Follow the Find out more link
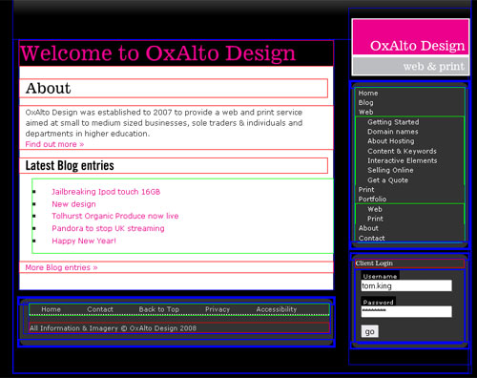The image size is (477, 378). click(54, 144)
